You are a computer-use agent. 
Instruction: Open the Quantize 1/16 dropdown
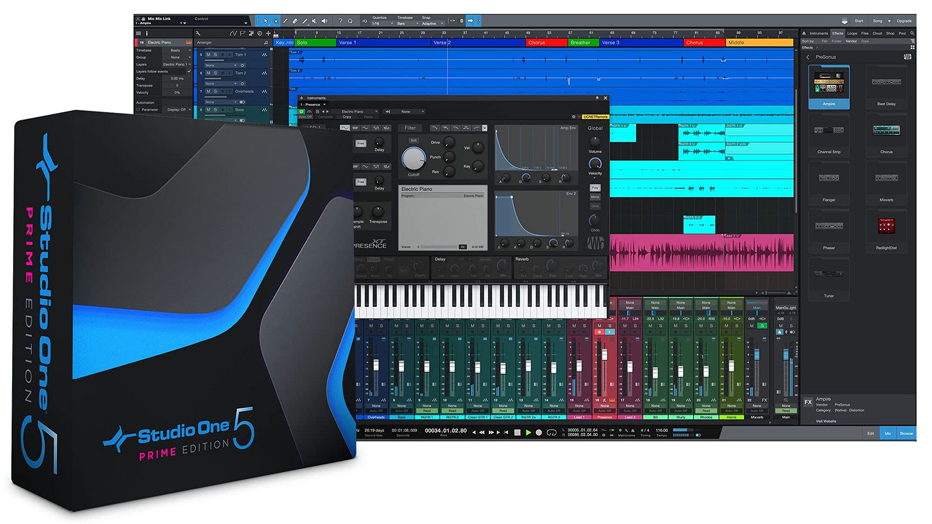tap(383, 24)
